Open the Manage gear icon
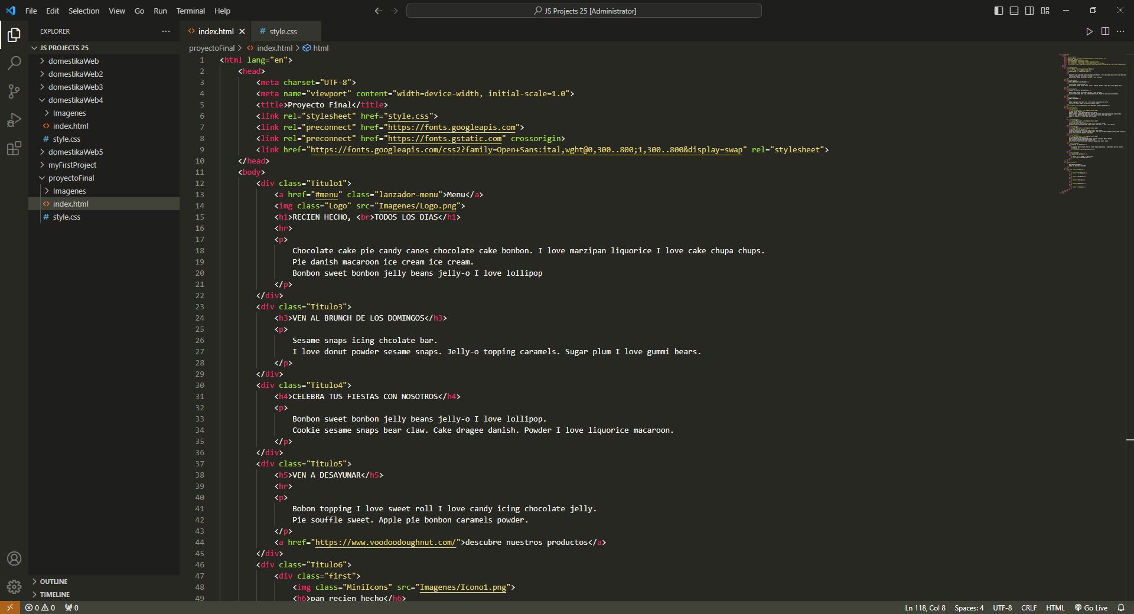 click(14, 587)
